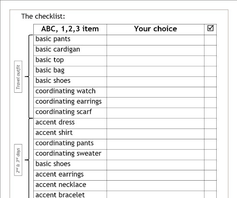Click the '2nd & 3rd days' side label
The width and height of the screenshot is (237, 198).
pos(18,161)
